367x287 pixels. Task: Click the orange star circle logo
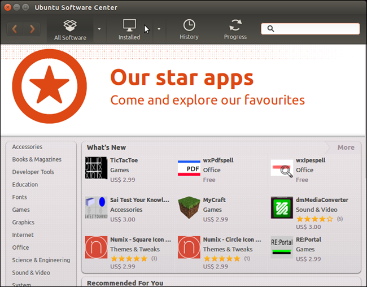(49, 86)
